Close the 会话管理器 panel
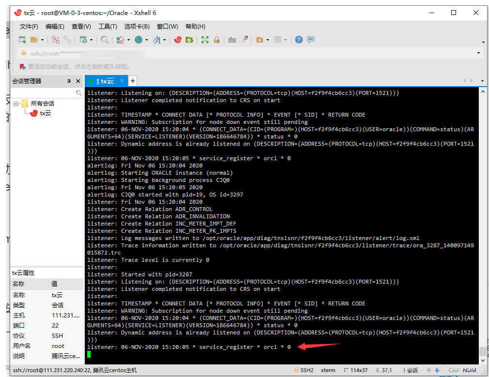 78,81
